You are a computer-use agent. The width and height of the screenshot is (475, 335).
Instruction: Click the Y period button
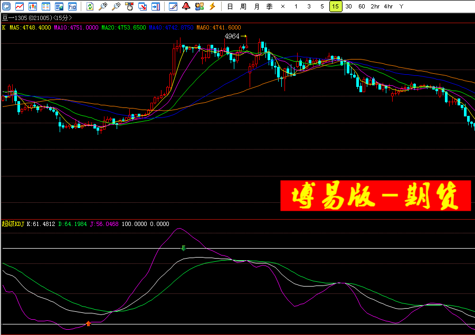click(x=401, y=6)
